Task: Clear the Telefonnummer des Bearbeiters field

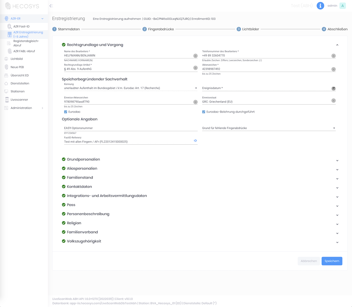Action: (333, 56)
